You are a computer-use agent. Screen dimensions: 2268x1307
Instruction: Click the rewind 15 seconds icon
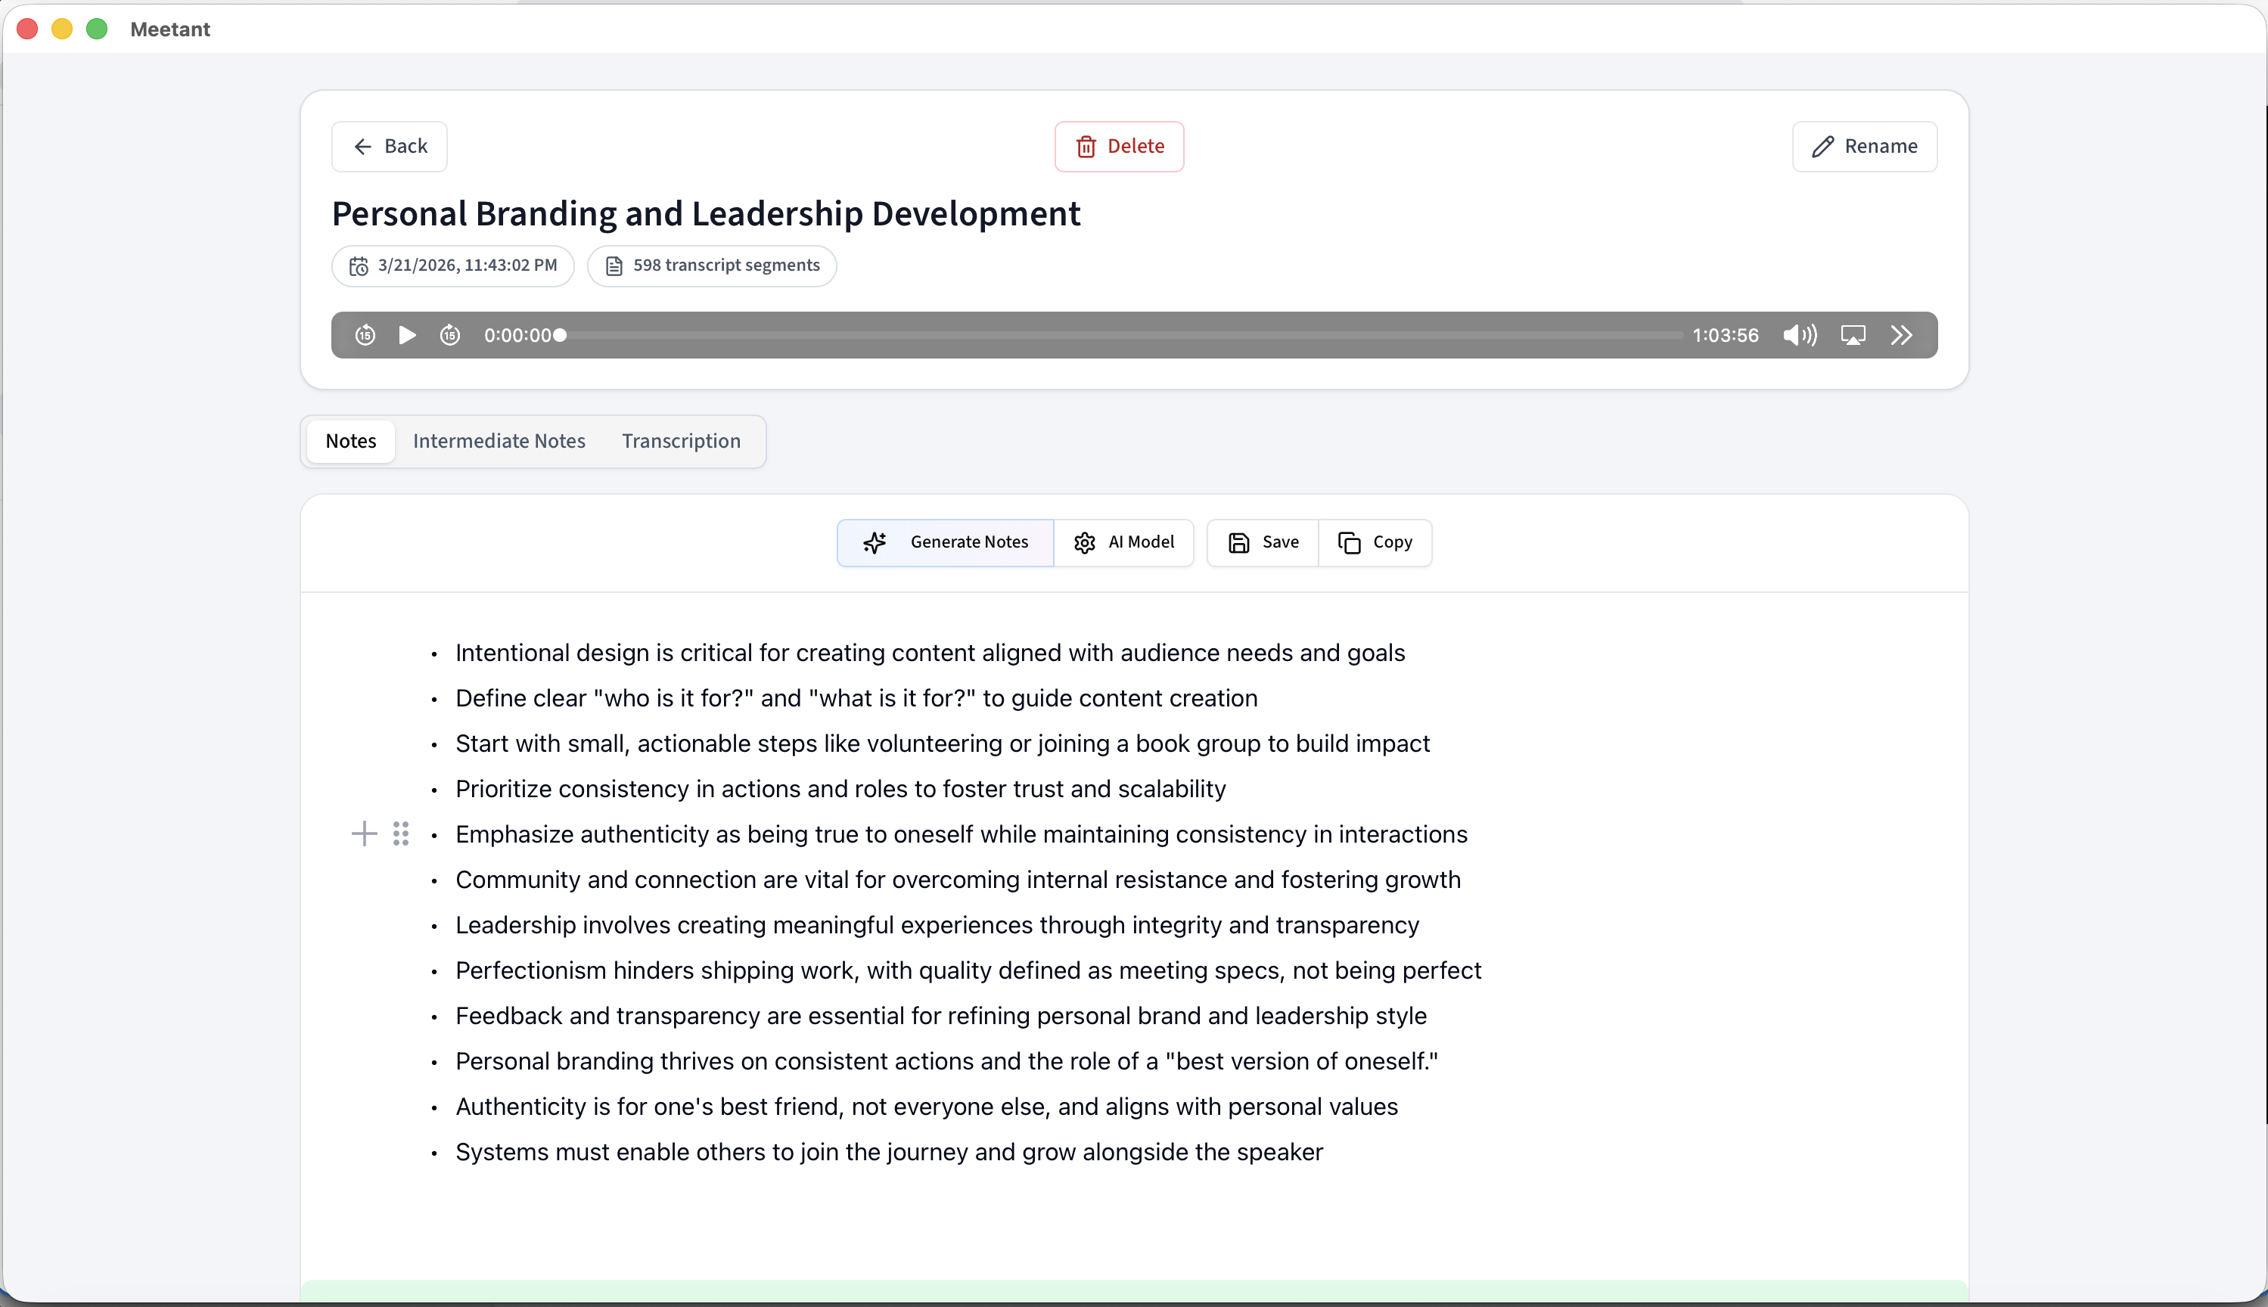365,335
